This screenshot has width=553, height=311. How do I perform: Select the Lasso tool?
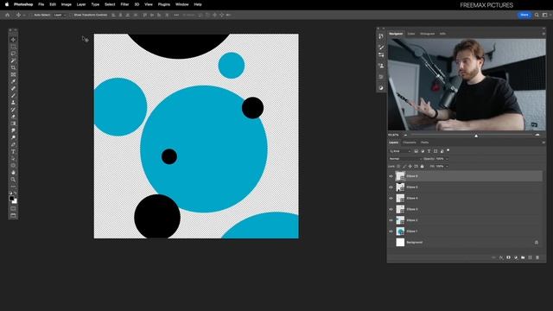pos(14,54)
